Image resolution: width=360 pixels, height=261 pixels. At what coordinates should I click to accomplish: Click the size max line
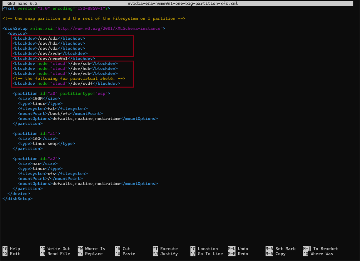click(x=38, y=164)
